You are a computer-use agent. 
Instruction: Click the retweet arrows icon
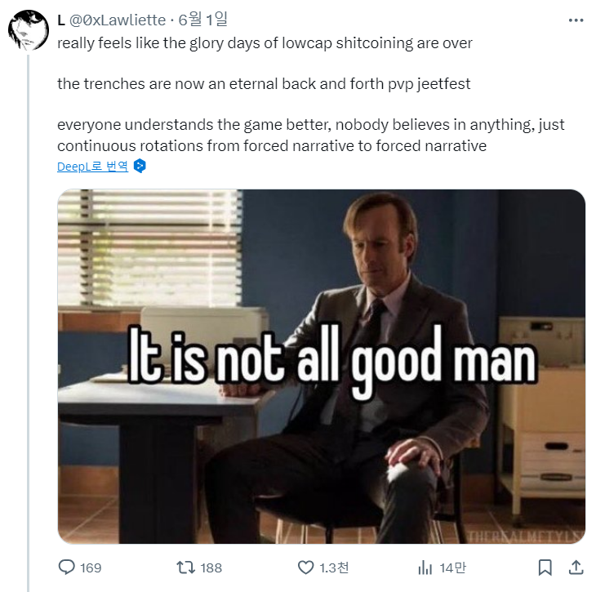point(186,567)
